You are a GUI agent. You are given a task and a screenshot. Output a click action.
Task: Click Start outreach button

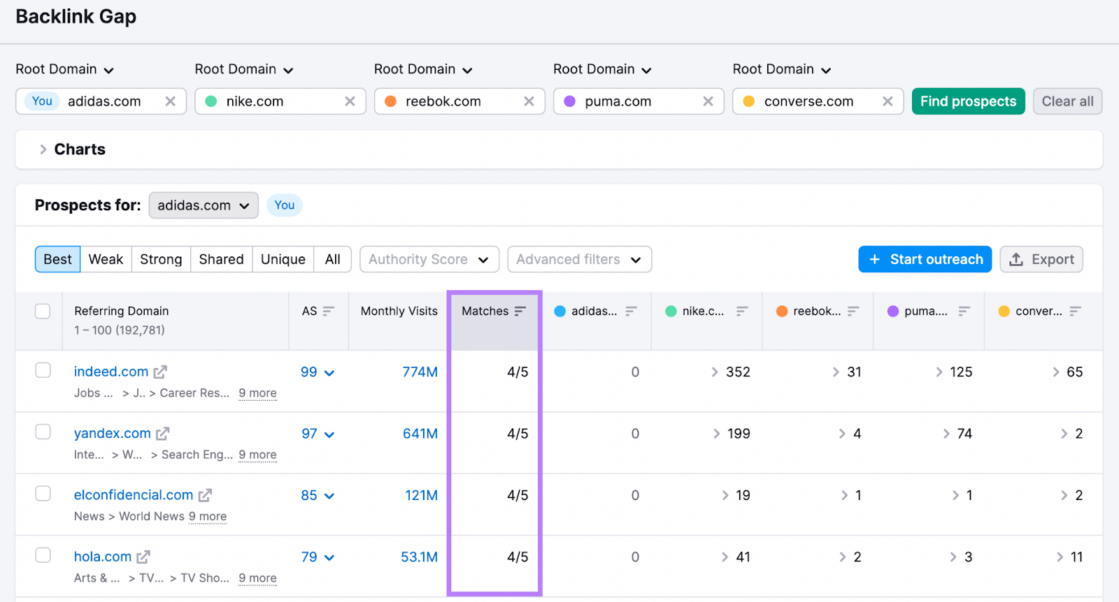pyautogui.click(x=925, y=259)
